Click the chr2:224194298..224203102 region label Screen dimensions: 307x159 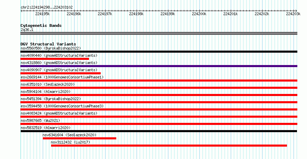pyautogui.click(x=47, y=7)
